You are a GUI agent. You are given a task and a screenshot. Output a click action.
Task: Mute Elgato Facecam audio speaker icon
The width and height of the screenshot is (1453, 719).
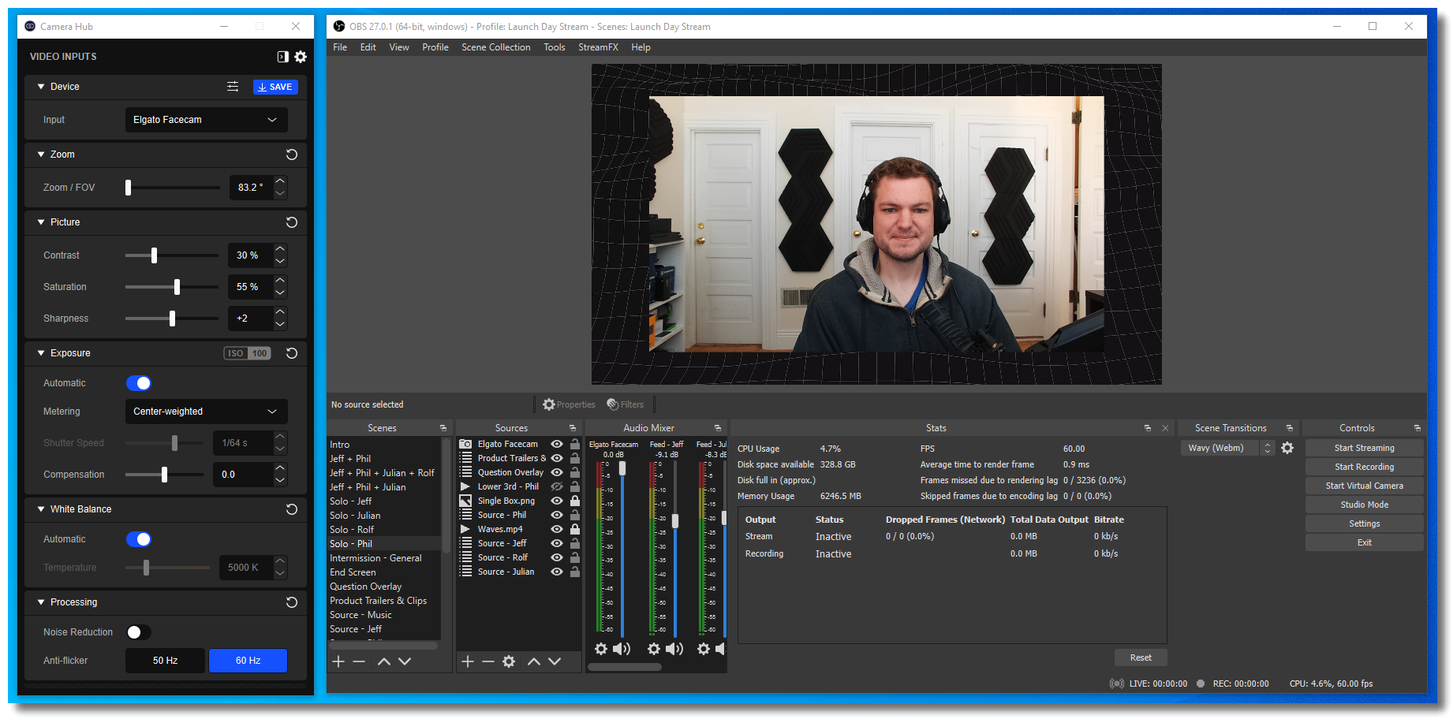pyautogui.click(x=622, y=649)
